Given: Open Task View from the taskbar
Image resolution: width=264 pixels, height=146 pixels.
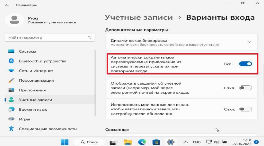Looking at the screenshot, I should pyautogui.click(x=113, y=142).
